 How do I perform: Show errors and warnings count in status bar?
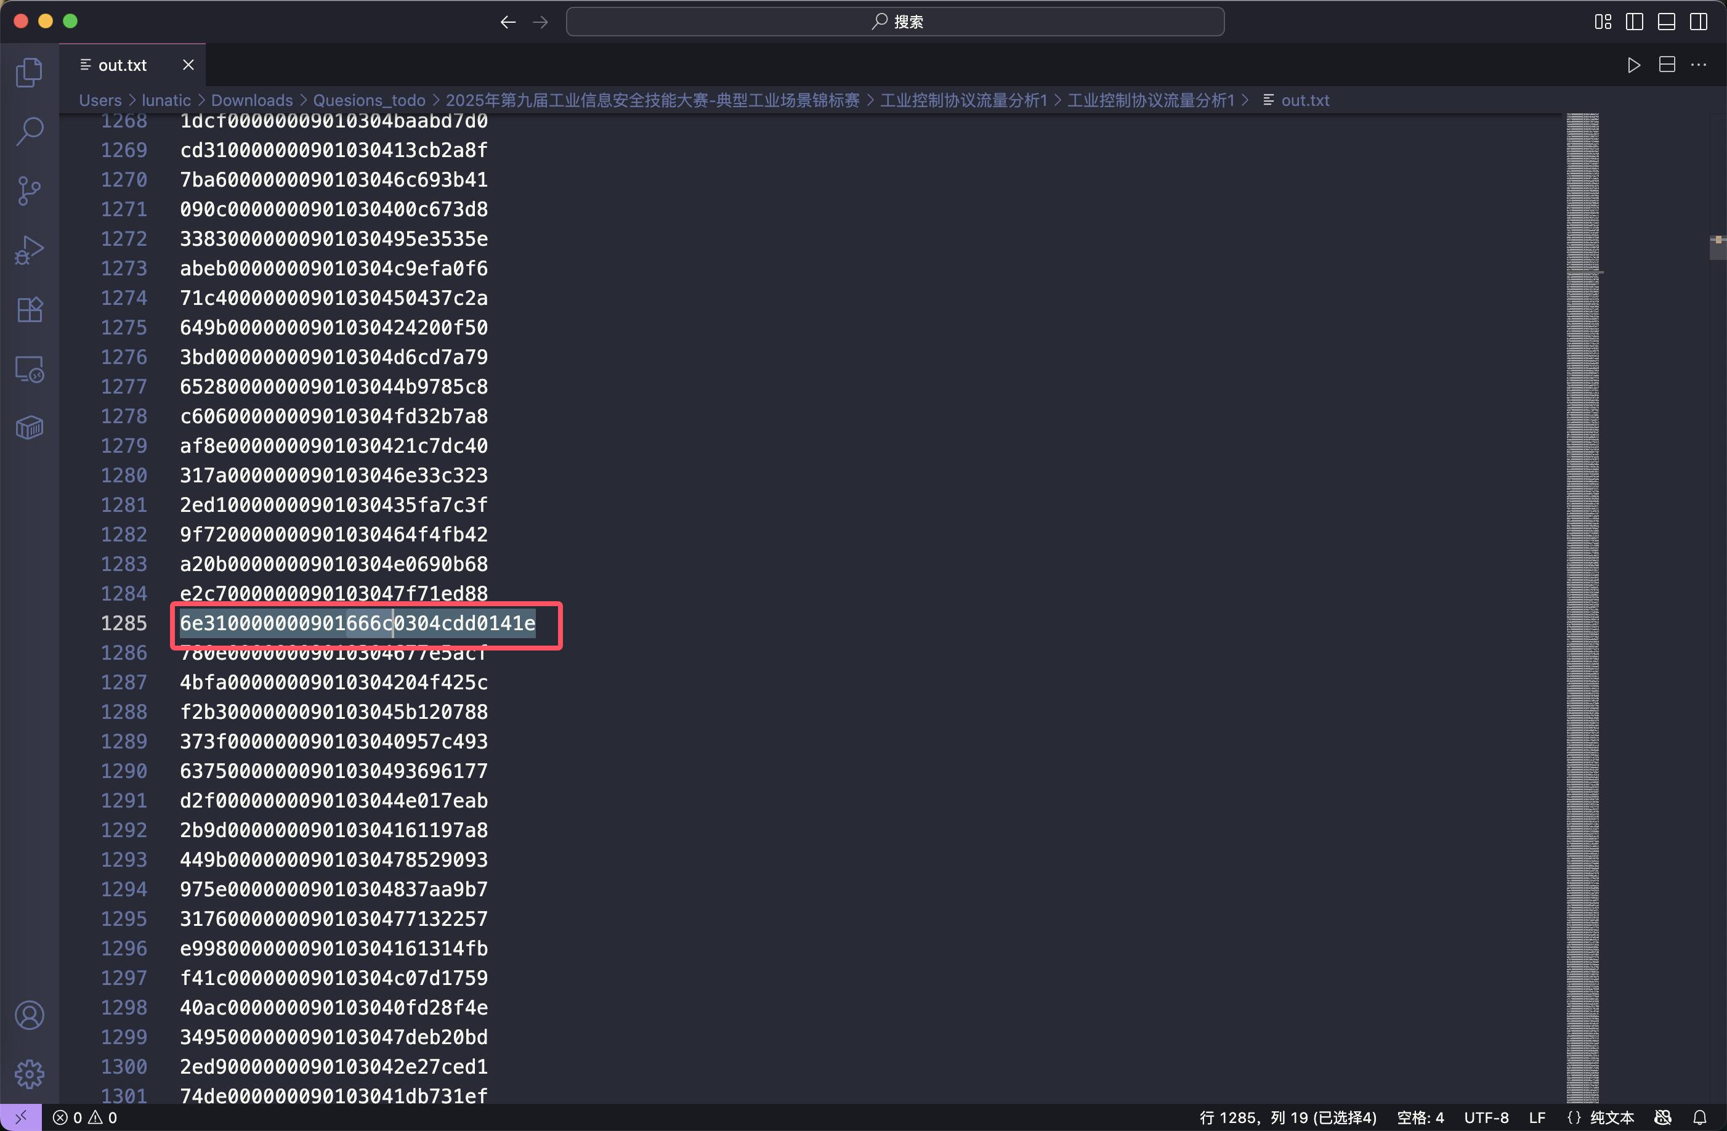[x=85, y=1117]
